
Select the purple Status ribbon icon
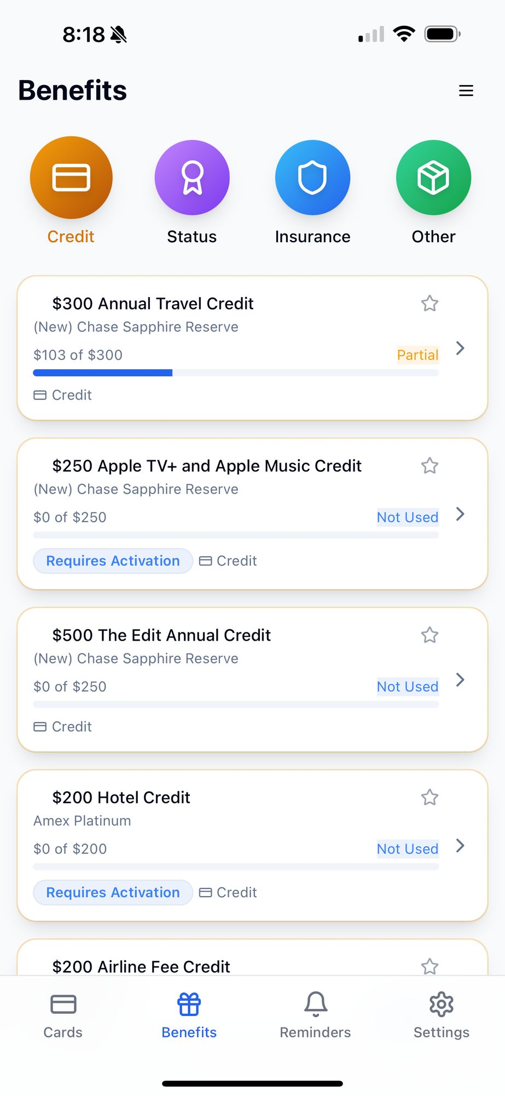coord(192,178)
